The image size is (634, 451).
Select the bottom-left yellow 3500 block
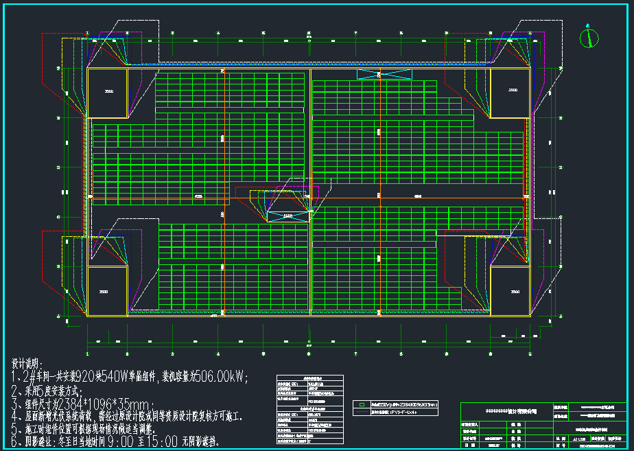[x=108, y=292]
